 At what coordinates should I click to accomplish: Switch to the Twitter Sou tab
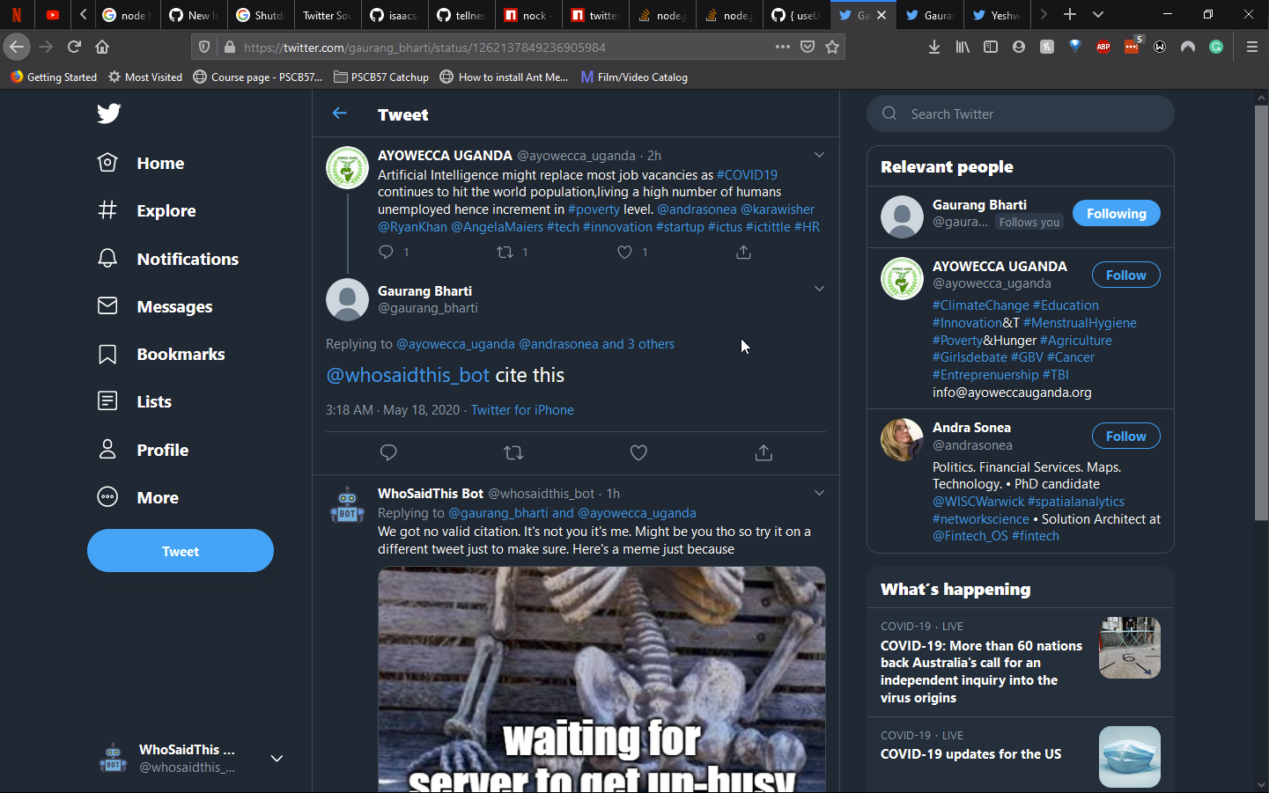[327, 15]
